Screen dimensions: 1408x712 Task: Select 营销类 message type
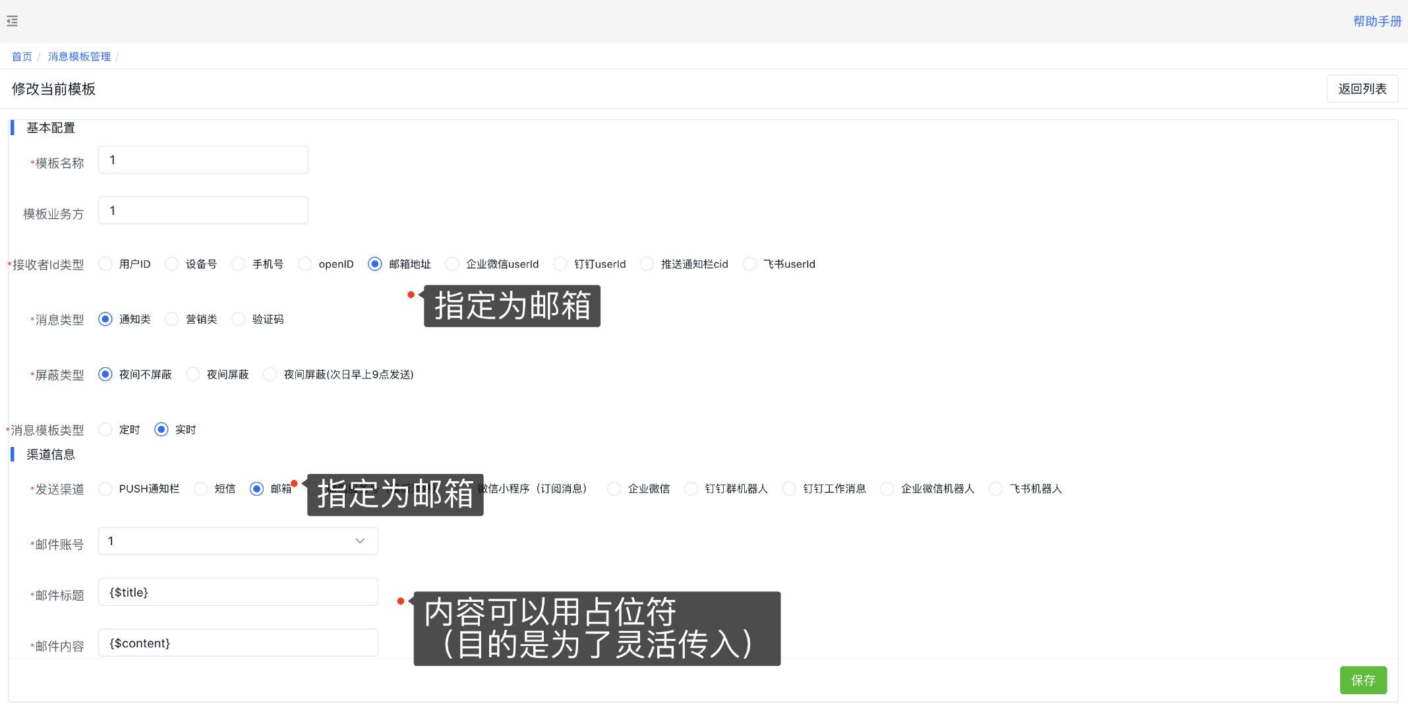pyautogui.click(x=172, y=319)
